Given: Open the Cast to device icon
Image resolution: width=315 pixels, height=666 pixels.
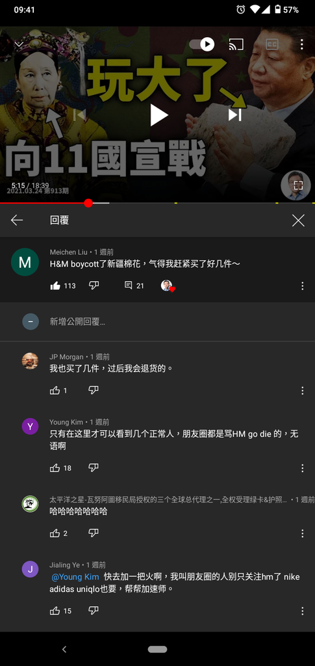Looking at the screenshot, I should click(236, 44).
